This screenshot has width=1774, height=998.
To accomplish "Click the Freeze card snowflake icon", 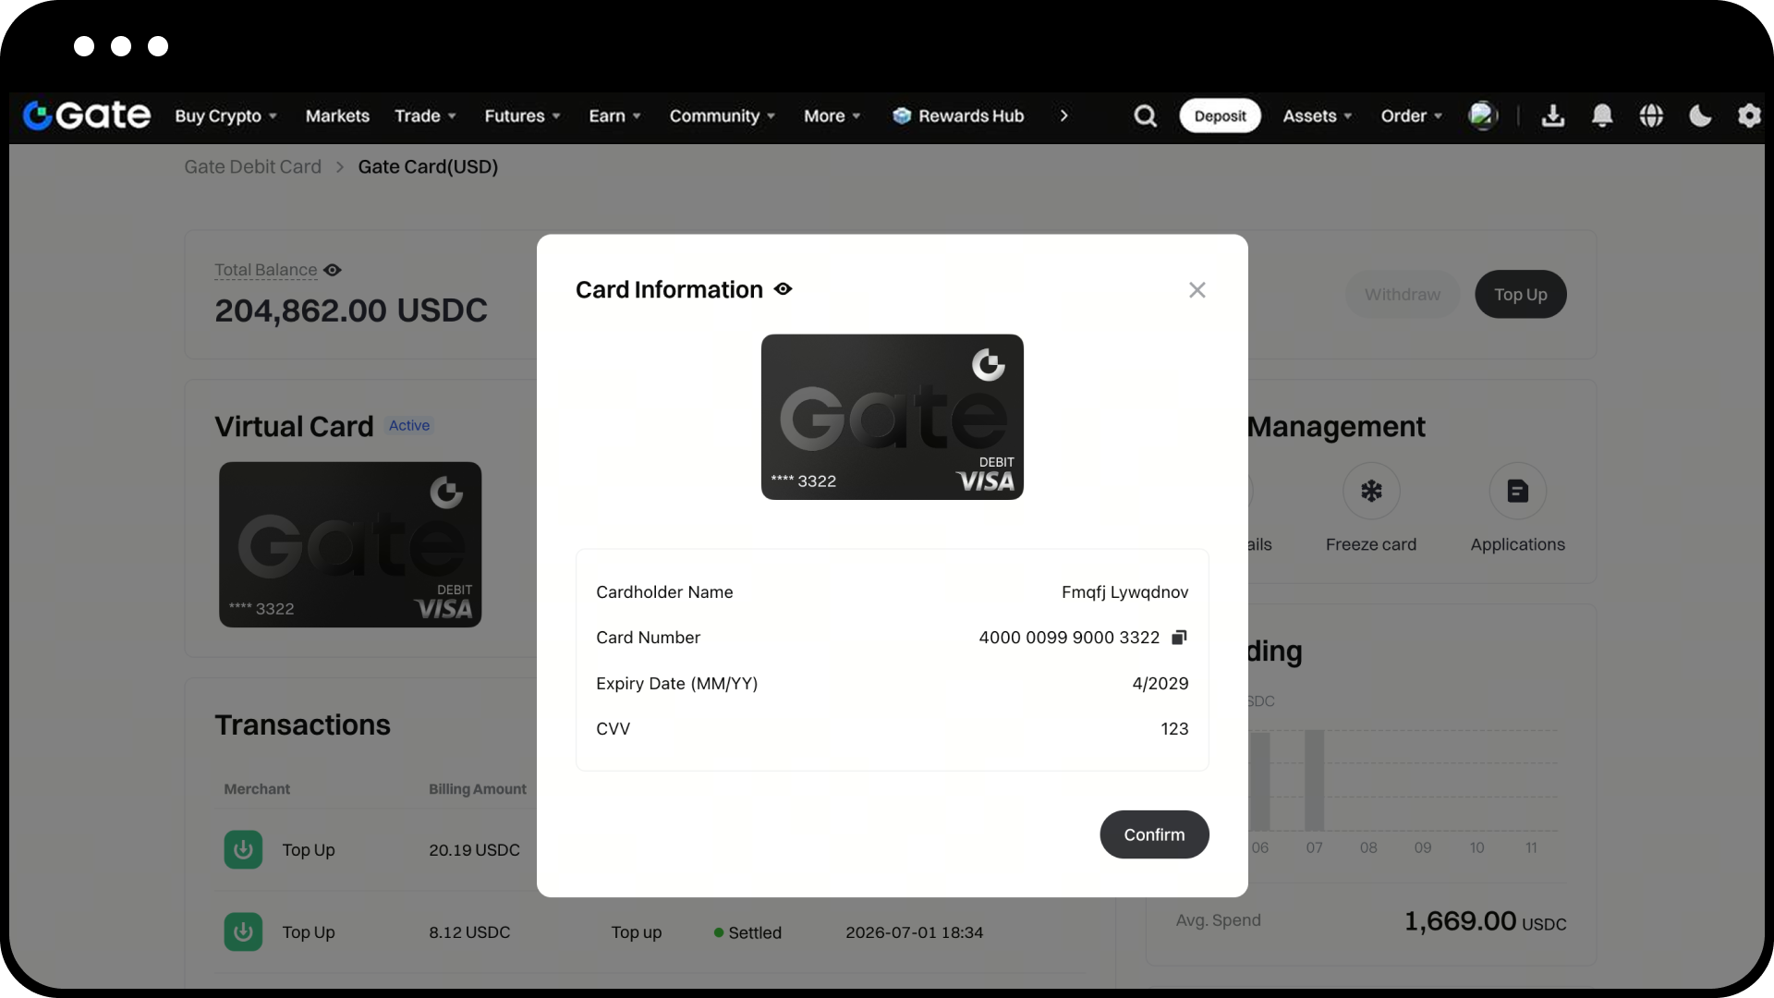I will pos(1371,491).
